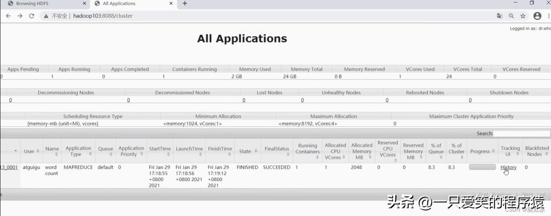Reload the page with refresh icon

31,16
